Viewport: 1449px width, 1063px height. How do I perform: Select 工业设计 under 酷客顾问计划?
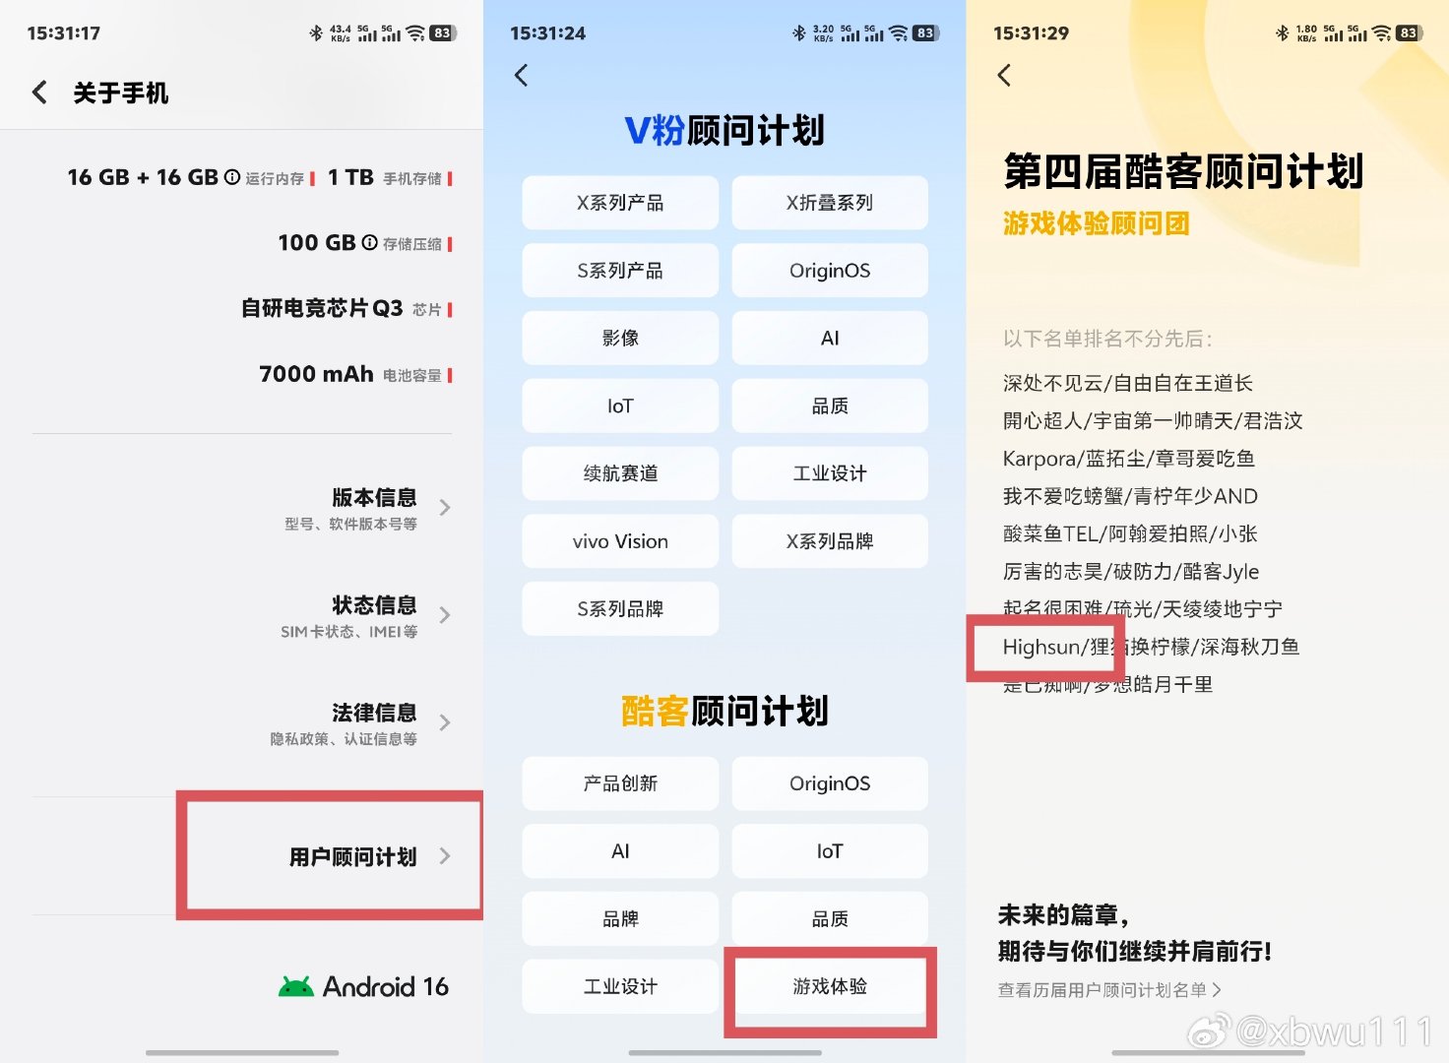click(x=620, y=986)
